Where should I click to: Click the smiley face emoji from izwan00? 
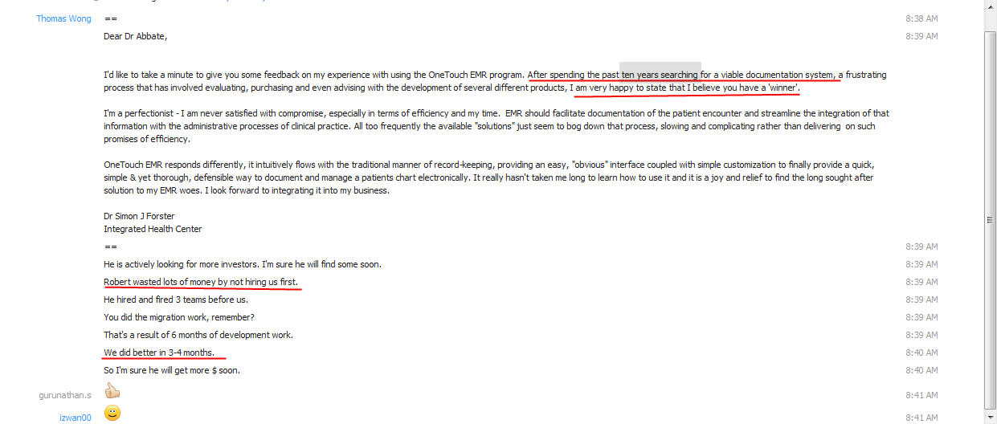pyautogui.click(x=112, y=414)
